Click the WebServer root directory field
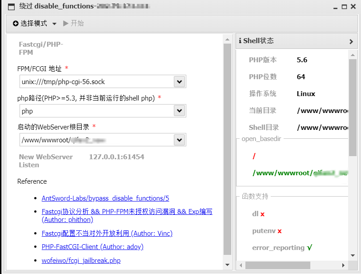Viewport: 361px width, 274px height. [96, 140]
